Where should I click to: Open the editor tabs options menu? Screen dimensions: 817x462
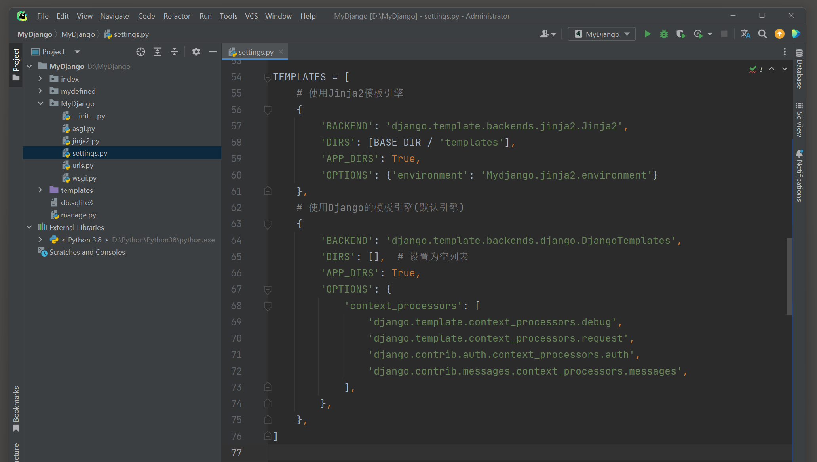point(785,52)
